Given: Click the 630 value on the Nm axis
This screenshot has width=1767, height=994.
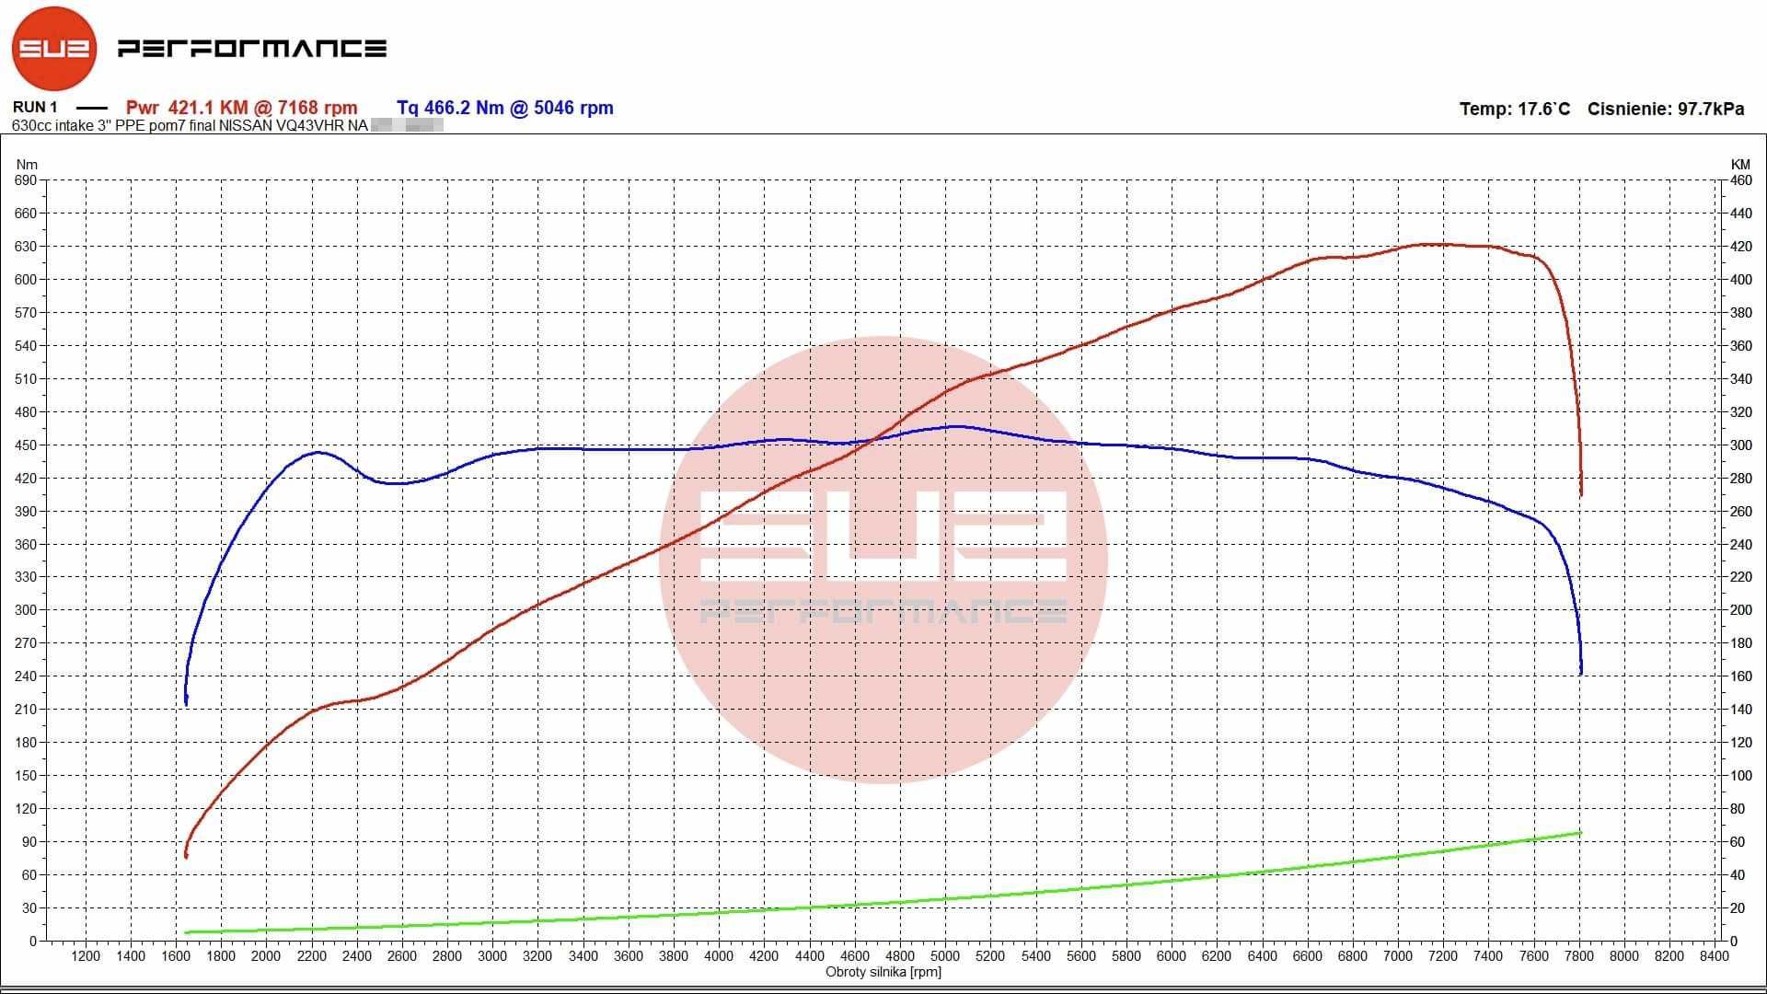Looking at the screenshot, I should (25, 247).
